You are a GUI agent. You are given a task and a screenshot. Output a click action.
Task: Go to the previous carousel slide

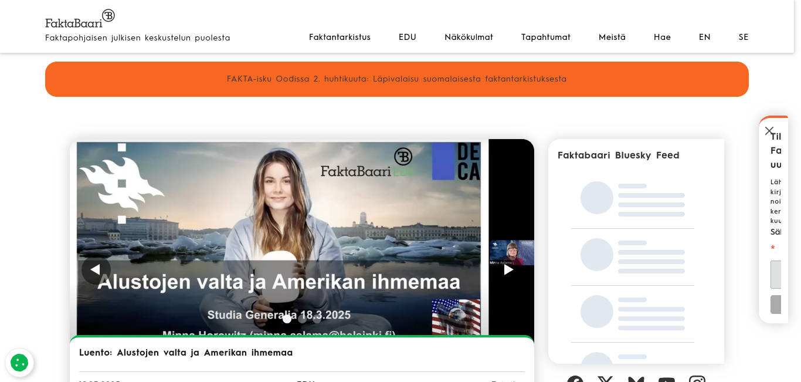pos(96,270)
